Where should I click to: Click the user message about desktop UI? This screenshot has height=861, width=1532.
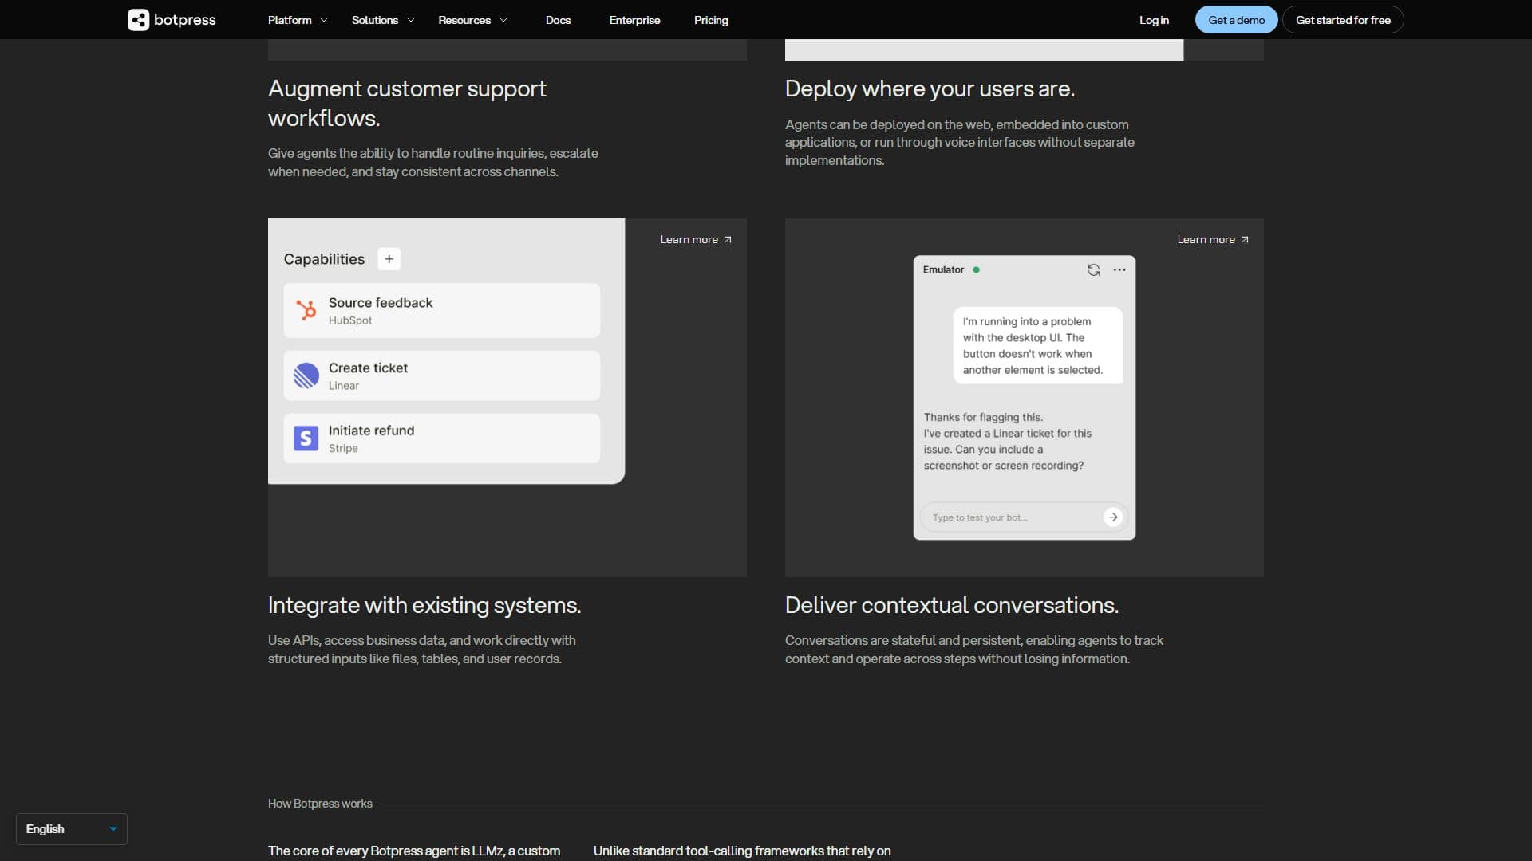point(1037,345)
